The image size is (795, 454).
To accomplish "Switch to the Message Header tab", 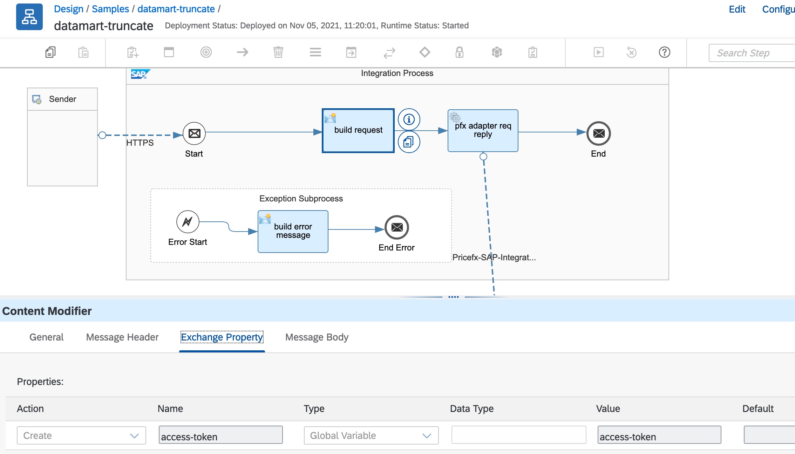I will pos(122,337).
